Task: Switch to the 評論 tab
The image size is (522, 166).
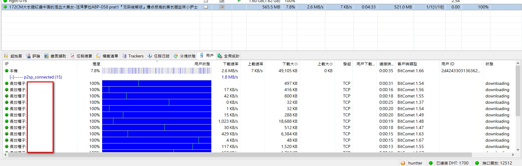Action: (33, 56)
